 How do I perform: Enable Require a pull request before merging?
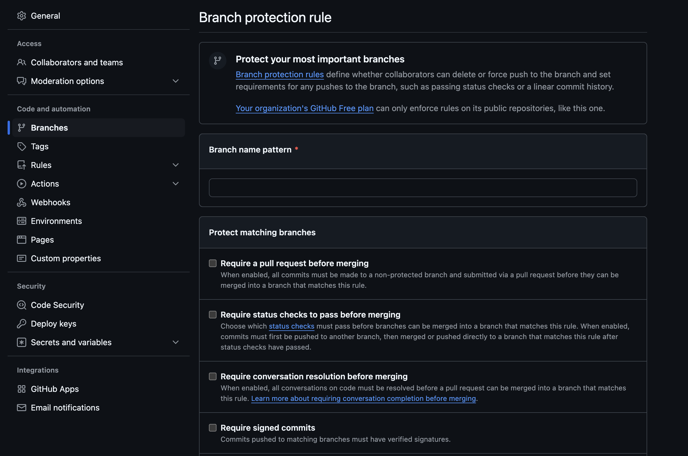213,263
